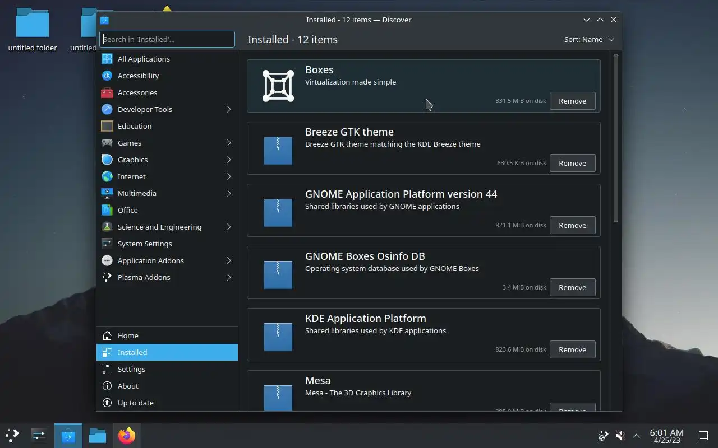The image size is (718, 448).
Task: Select the Installed page in sidebar
Action: (167, 352)
